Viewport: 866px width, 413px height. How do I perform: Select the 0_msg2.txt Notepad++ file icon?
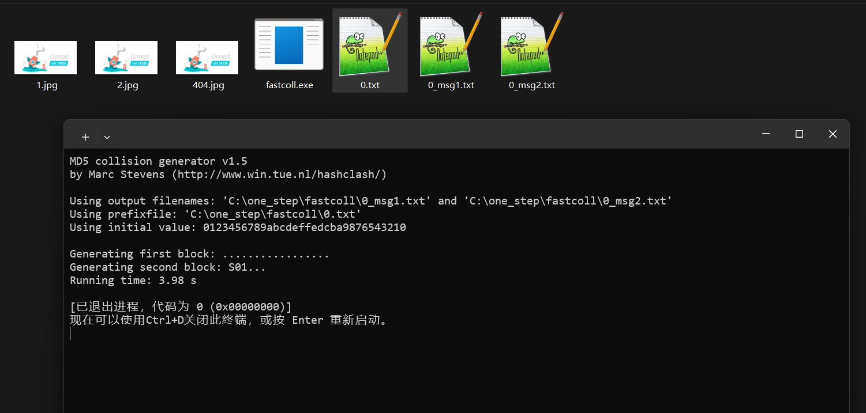(531, 46)
